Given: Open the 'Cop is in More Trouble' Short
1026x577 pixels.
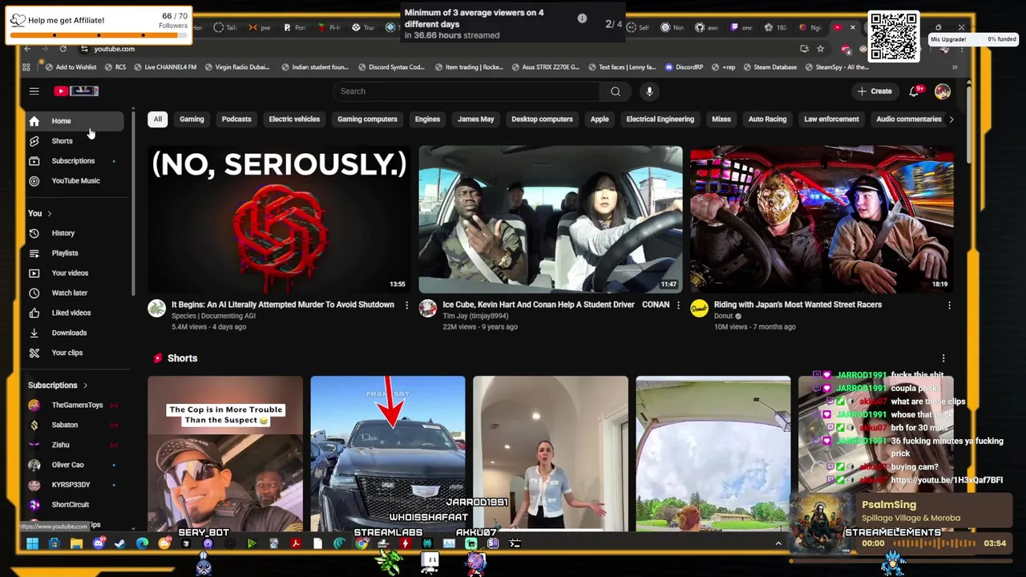Looking at the screenshot, I should (x=225, y=454).
